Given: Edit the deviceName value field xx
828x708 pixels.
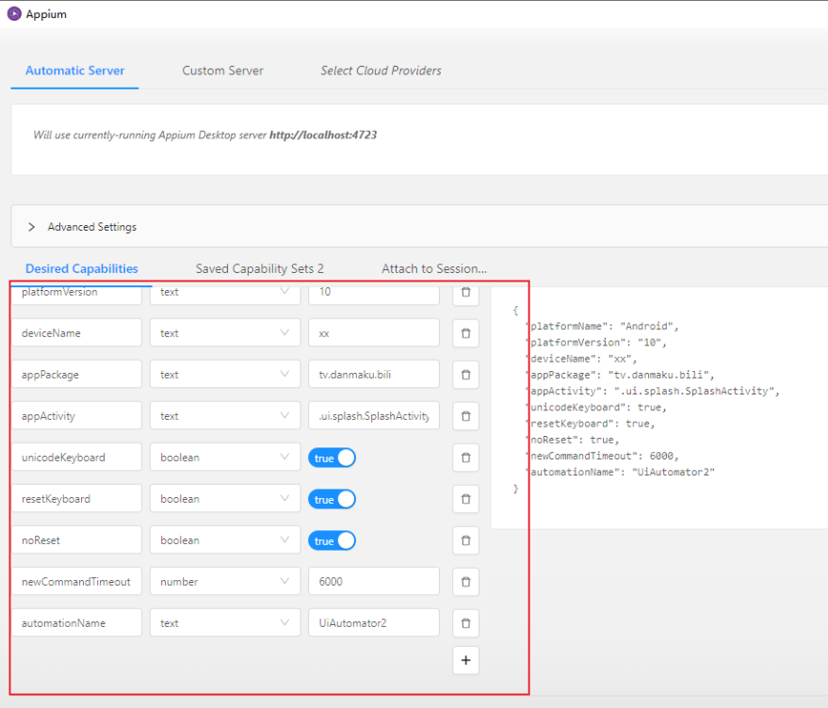Looking at the screenshot, I should click(374, 333).
